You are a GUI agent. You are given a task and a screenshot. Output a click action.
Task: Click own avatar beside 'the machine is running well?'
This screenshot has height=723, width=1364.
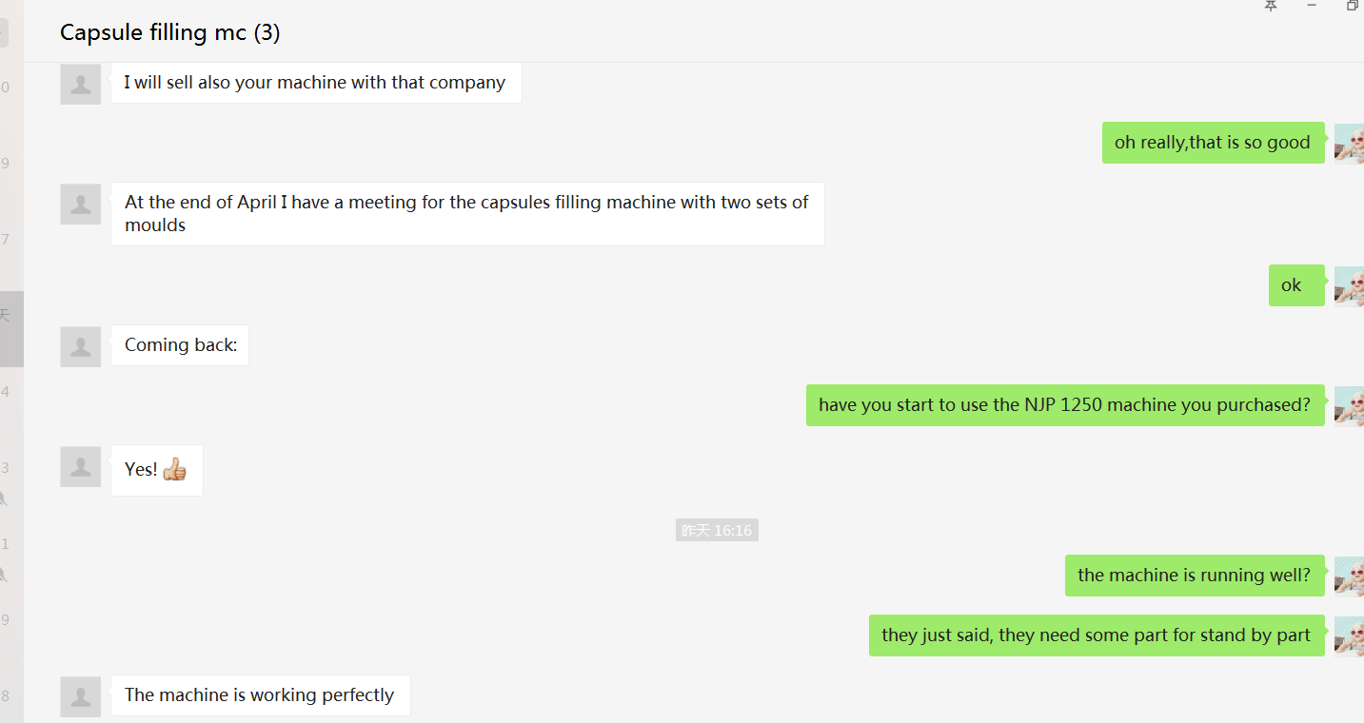click(x=1350, y=576)
